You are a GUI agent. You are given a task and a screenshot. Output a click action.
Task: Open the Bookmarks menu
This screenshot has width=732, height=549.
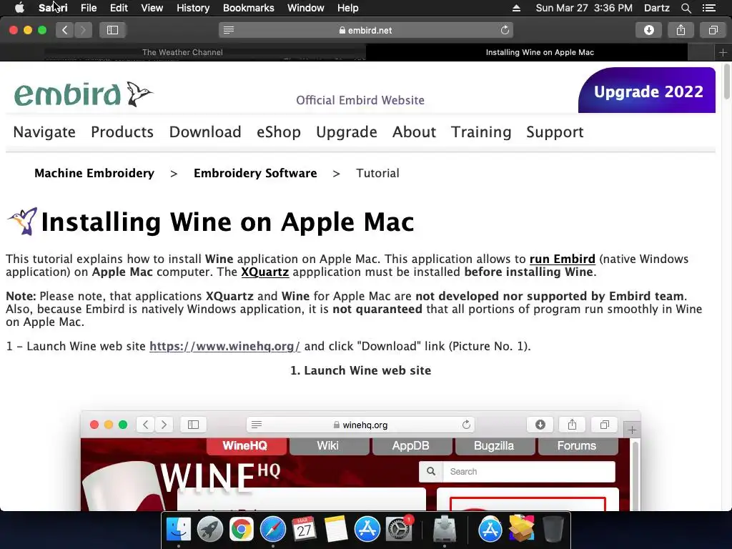click(248, 8)
